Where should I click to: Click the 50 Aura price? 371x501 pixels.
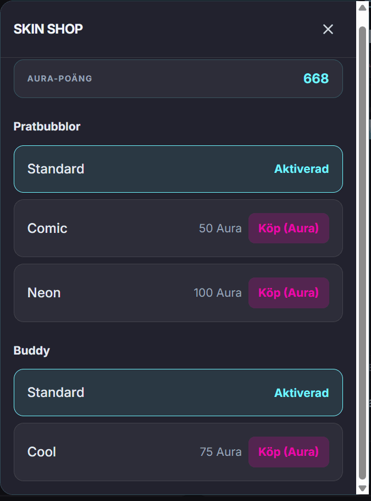coord(220,228)
